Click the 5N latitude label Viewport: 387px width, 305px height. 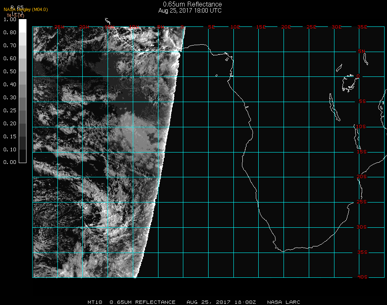click(362, 51)
